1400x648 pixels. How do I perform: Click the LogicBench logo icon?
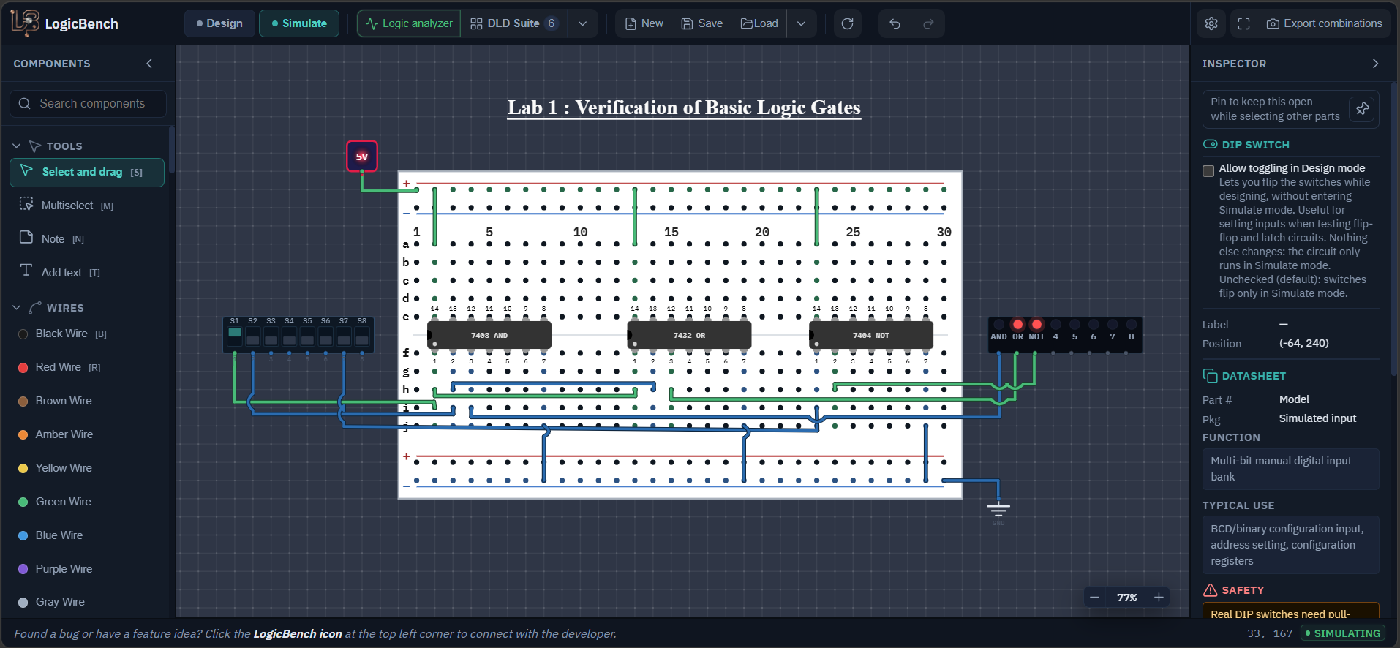tap(24, 23)
